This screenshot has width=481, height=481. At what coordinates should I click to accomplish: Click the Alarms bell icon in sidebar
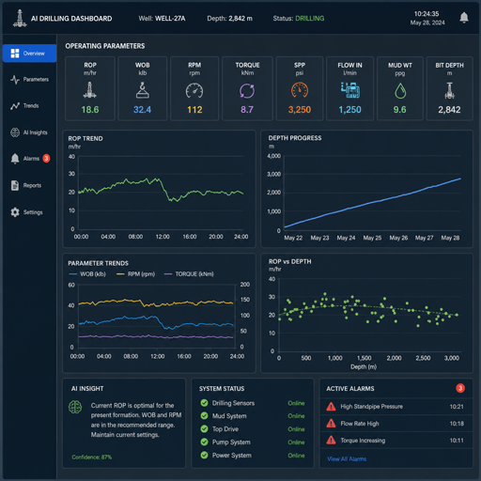(x=15, y=159)
